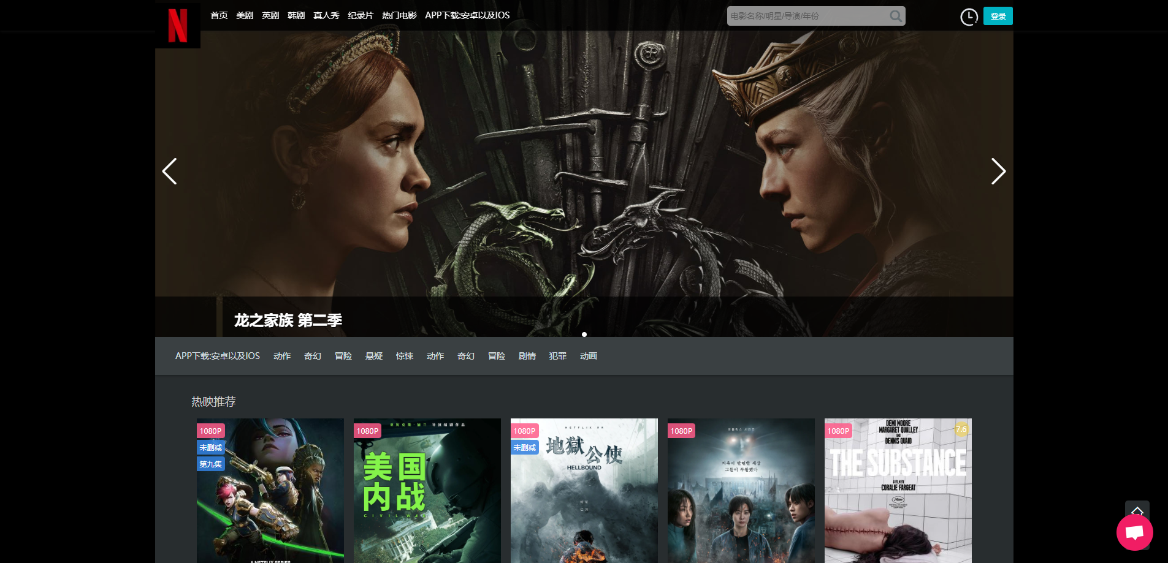This screenshot has height=563, width=1168.
Task: Advance to next banner slide
Action: pyautogui.click(x=998, y=172)
